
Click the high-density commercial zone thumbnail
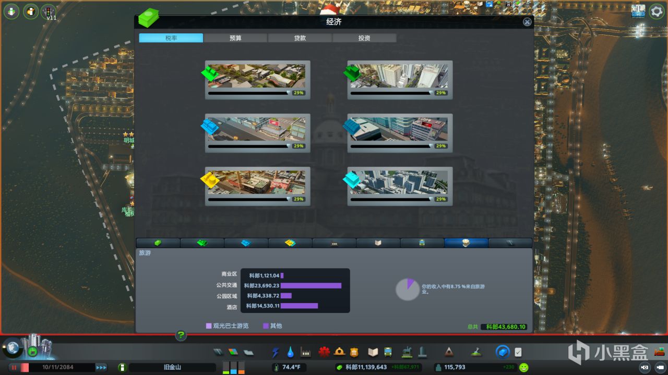point(399,129)
